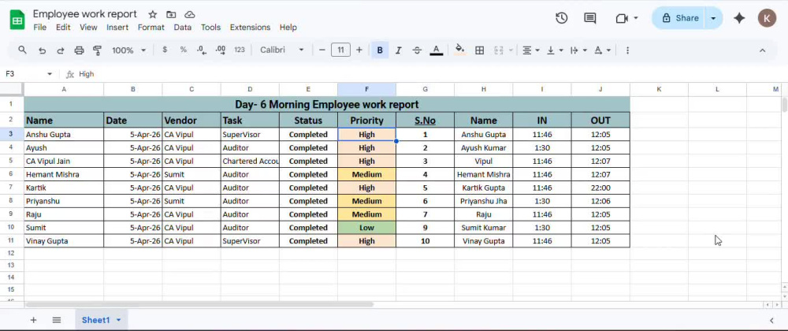Image resolution: width=788 pixels, height=331 pixels.
Task: Redo the last action
Action: click(61, 50)
